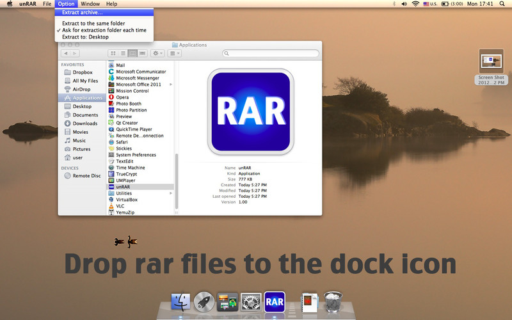This screenshot has width=512, height=320.
Task: Select Downloads in Finder sidebar
Action: (84, 124)
